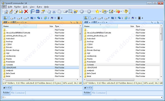Click the command prompt console icon
The height and width of the screenshot is (101, 165).
(x=38, y=11)
